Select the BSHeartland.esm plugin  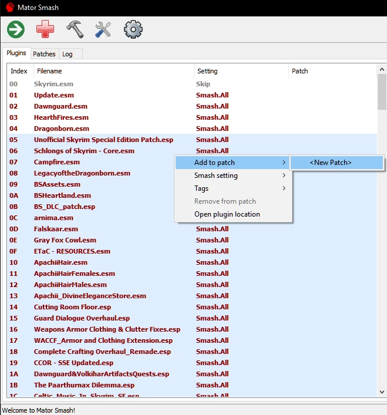tap(90, 195)
